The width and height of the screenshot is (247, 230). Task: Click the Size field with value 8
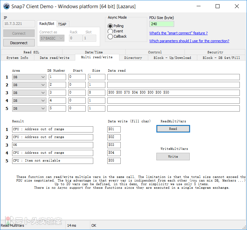point(97,93)
